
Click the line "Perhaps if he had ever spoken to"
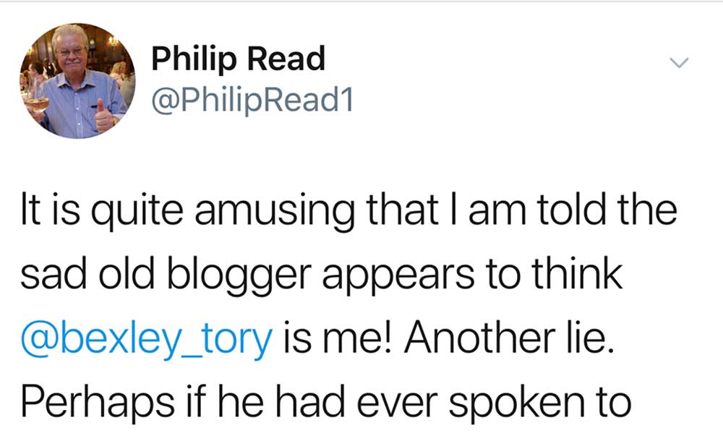(325, 402)
